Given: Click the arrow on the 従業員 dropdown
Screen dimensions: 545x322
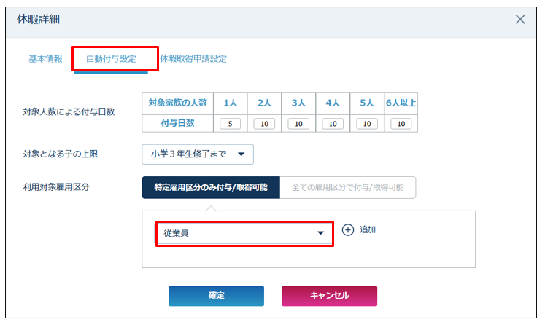Looking at the screenshot, I should point(320,233).
